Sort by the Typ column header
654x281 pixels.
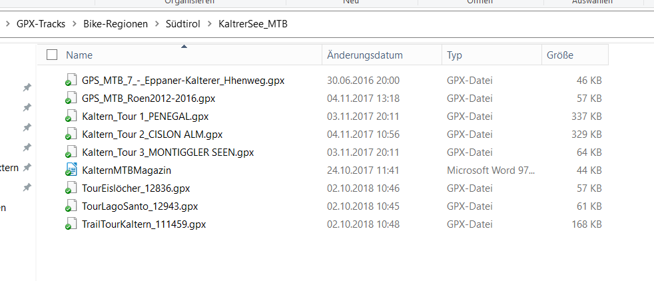coord(491,55)
